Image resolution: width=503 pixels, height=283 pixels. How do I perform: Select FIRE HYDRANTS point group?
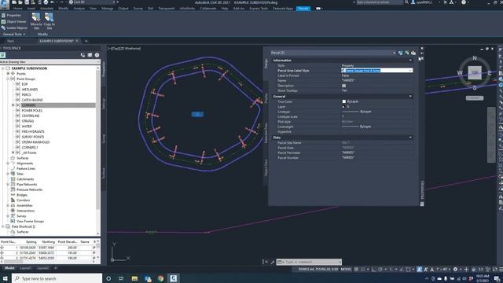33,131
